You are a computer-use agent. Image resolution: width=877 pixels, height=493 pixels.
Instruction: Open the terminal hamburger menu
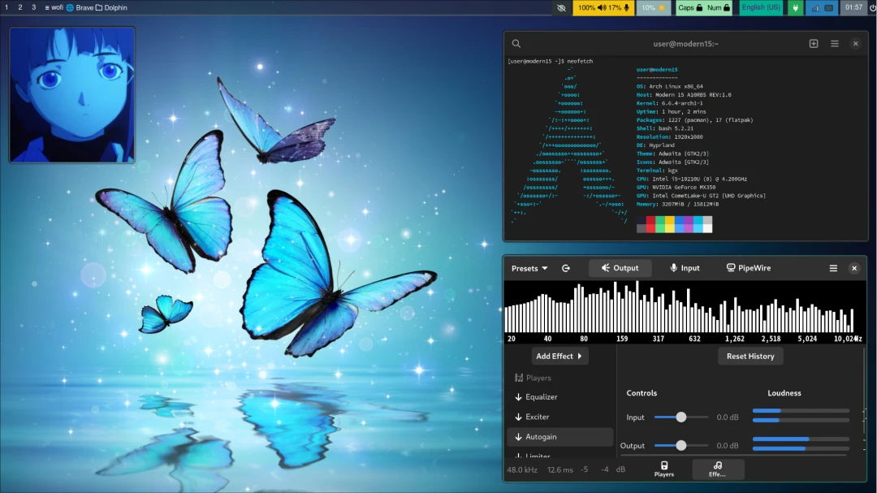834,44
